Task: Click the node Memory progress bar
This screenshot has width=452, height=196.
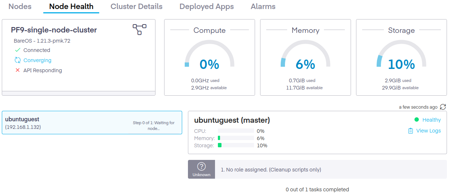Action: 236,138
